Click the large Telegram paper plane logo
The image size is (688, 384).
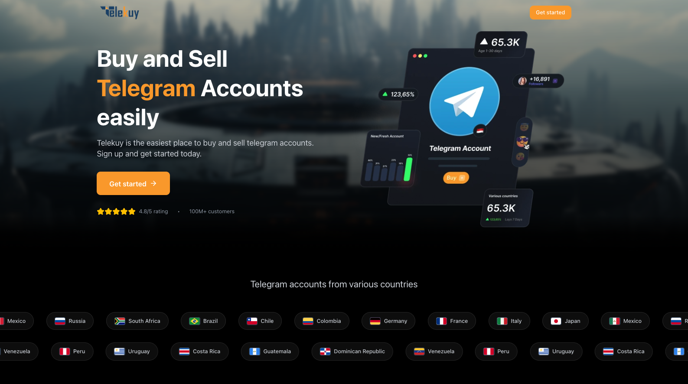pos(464,101)
